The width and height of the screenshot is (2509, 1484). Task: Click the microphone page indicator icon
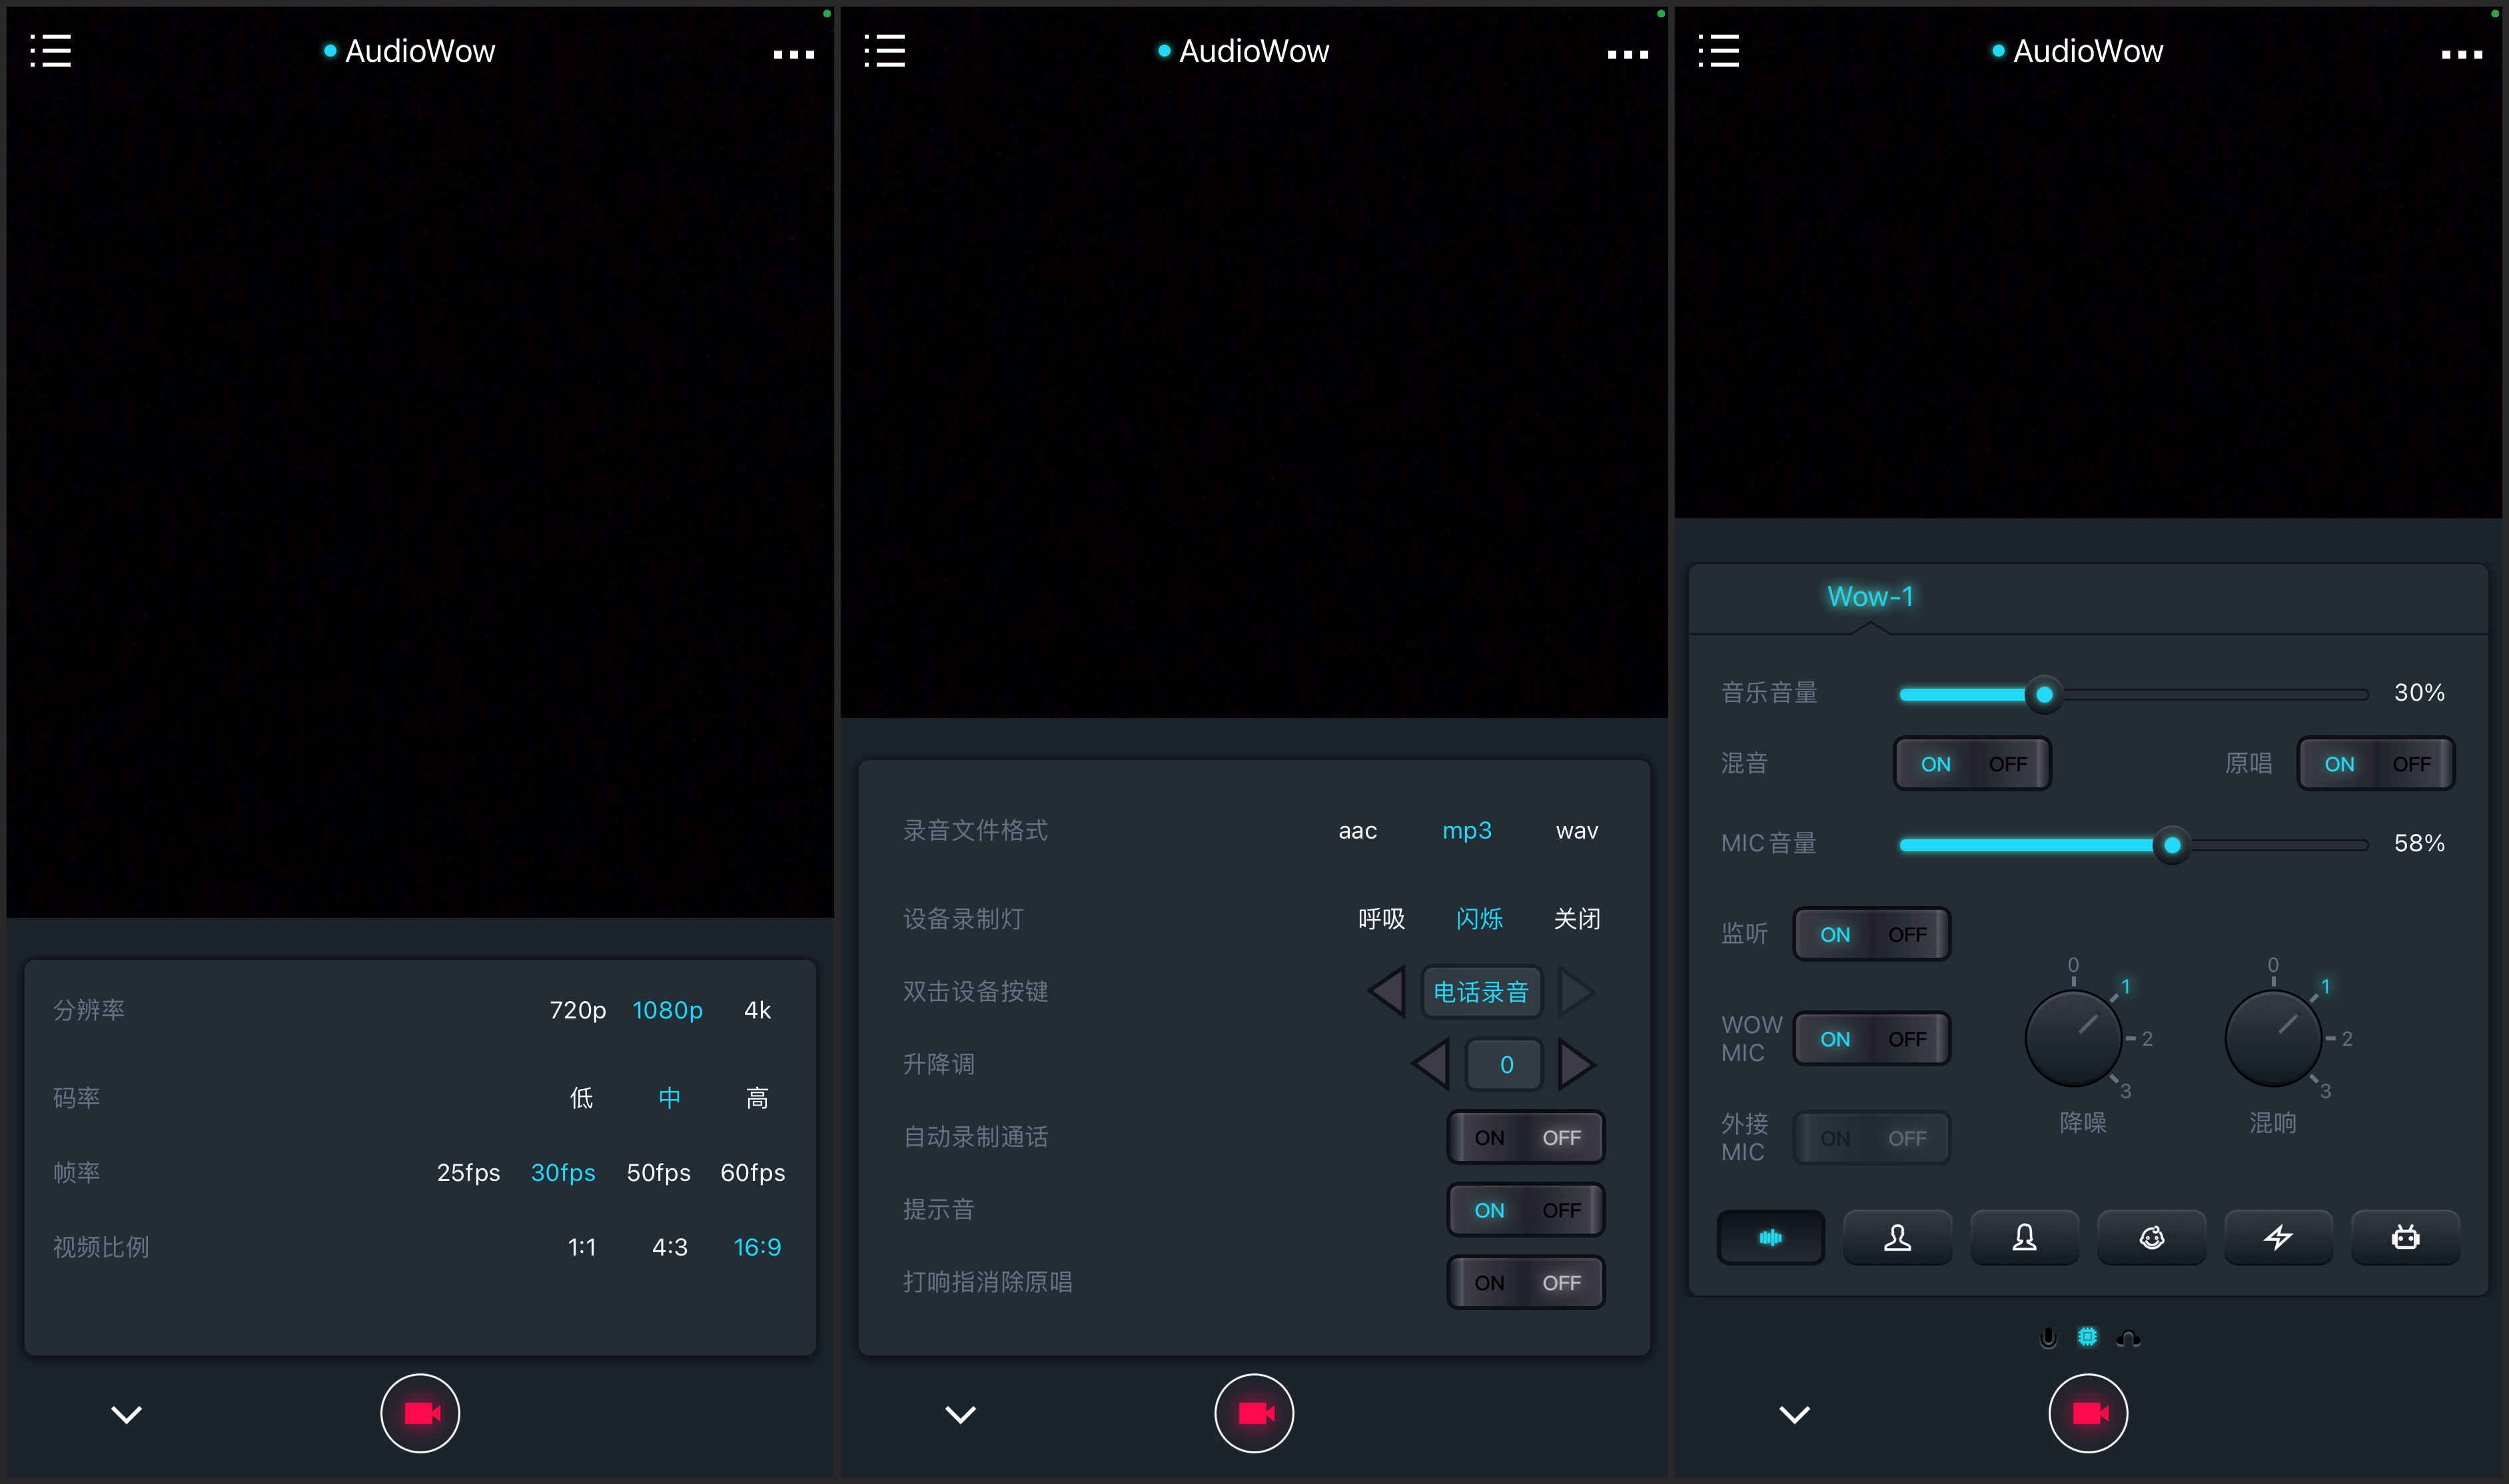tap(2048, 1338)
